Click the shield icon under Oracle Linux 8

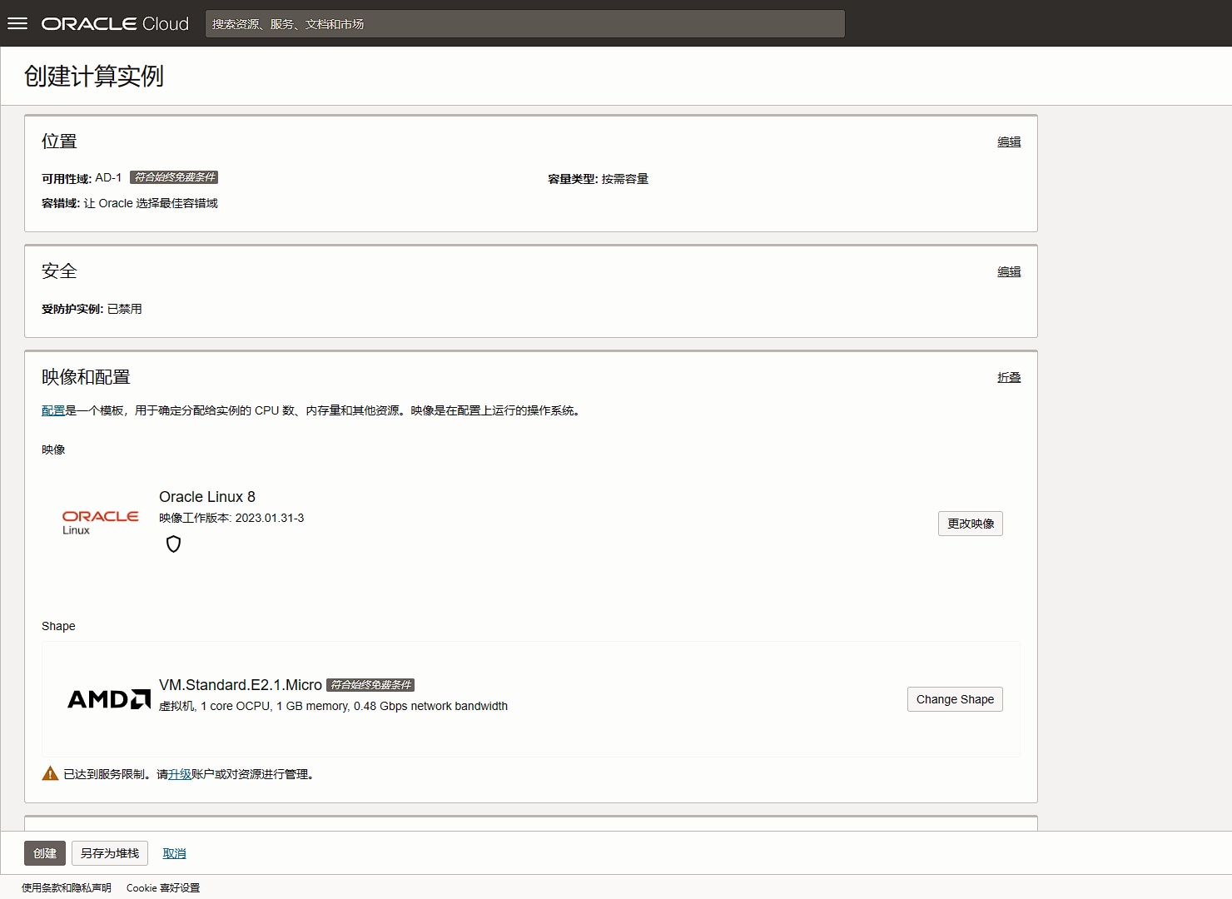click(173, 544)
